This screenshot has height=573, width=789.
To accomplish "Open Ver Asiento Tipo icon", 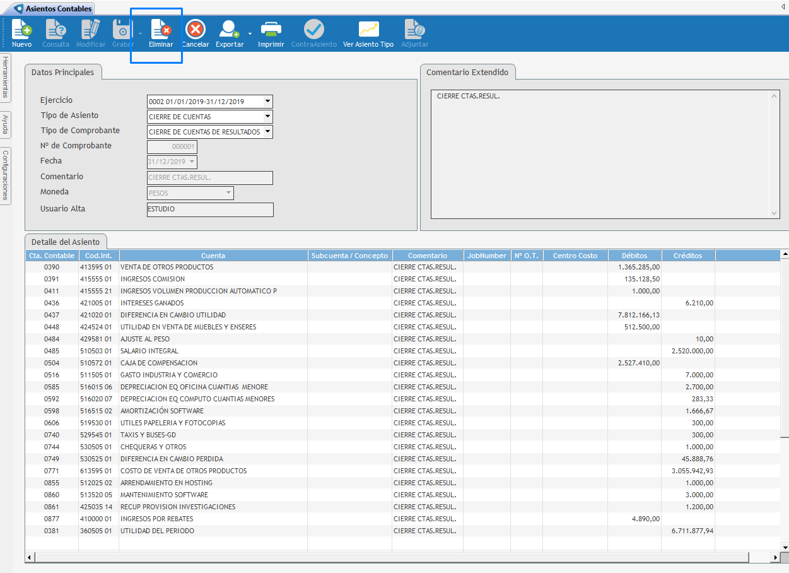I will [x=368, y=30].
